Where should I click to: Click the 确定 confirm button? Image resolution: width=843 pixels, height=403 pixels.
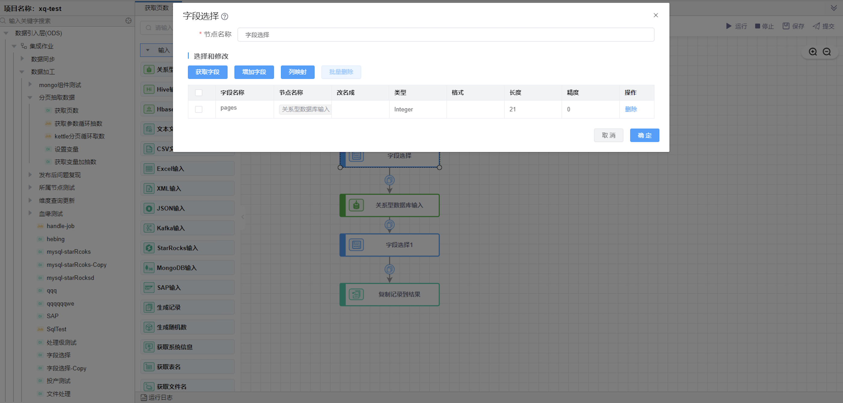[644, 135]
